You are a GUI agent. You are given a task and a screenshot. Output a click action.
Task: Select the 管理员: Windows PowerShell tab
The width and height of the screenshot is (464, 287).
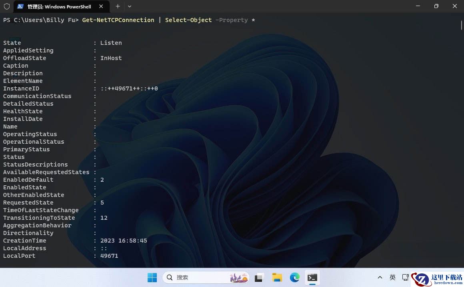click(60, 6)
